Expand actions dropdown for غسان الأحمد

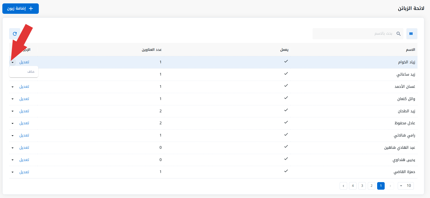point(13,87)
